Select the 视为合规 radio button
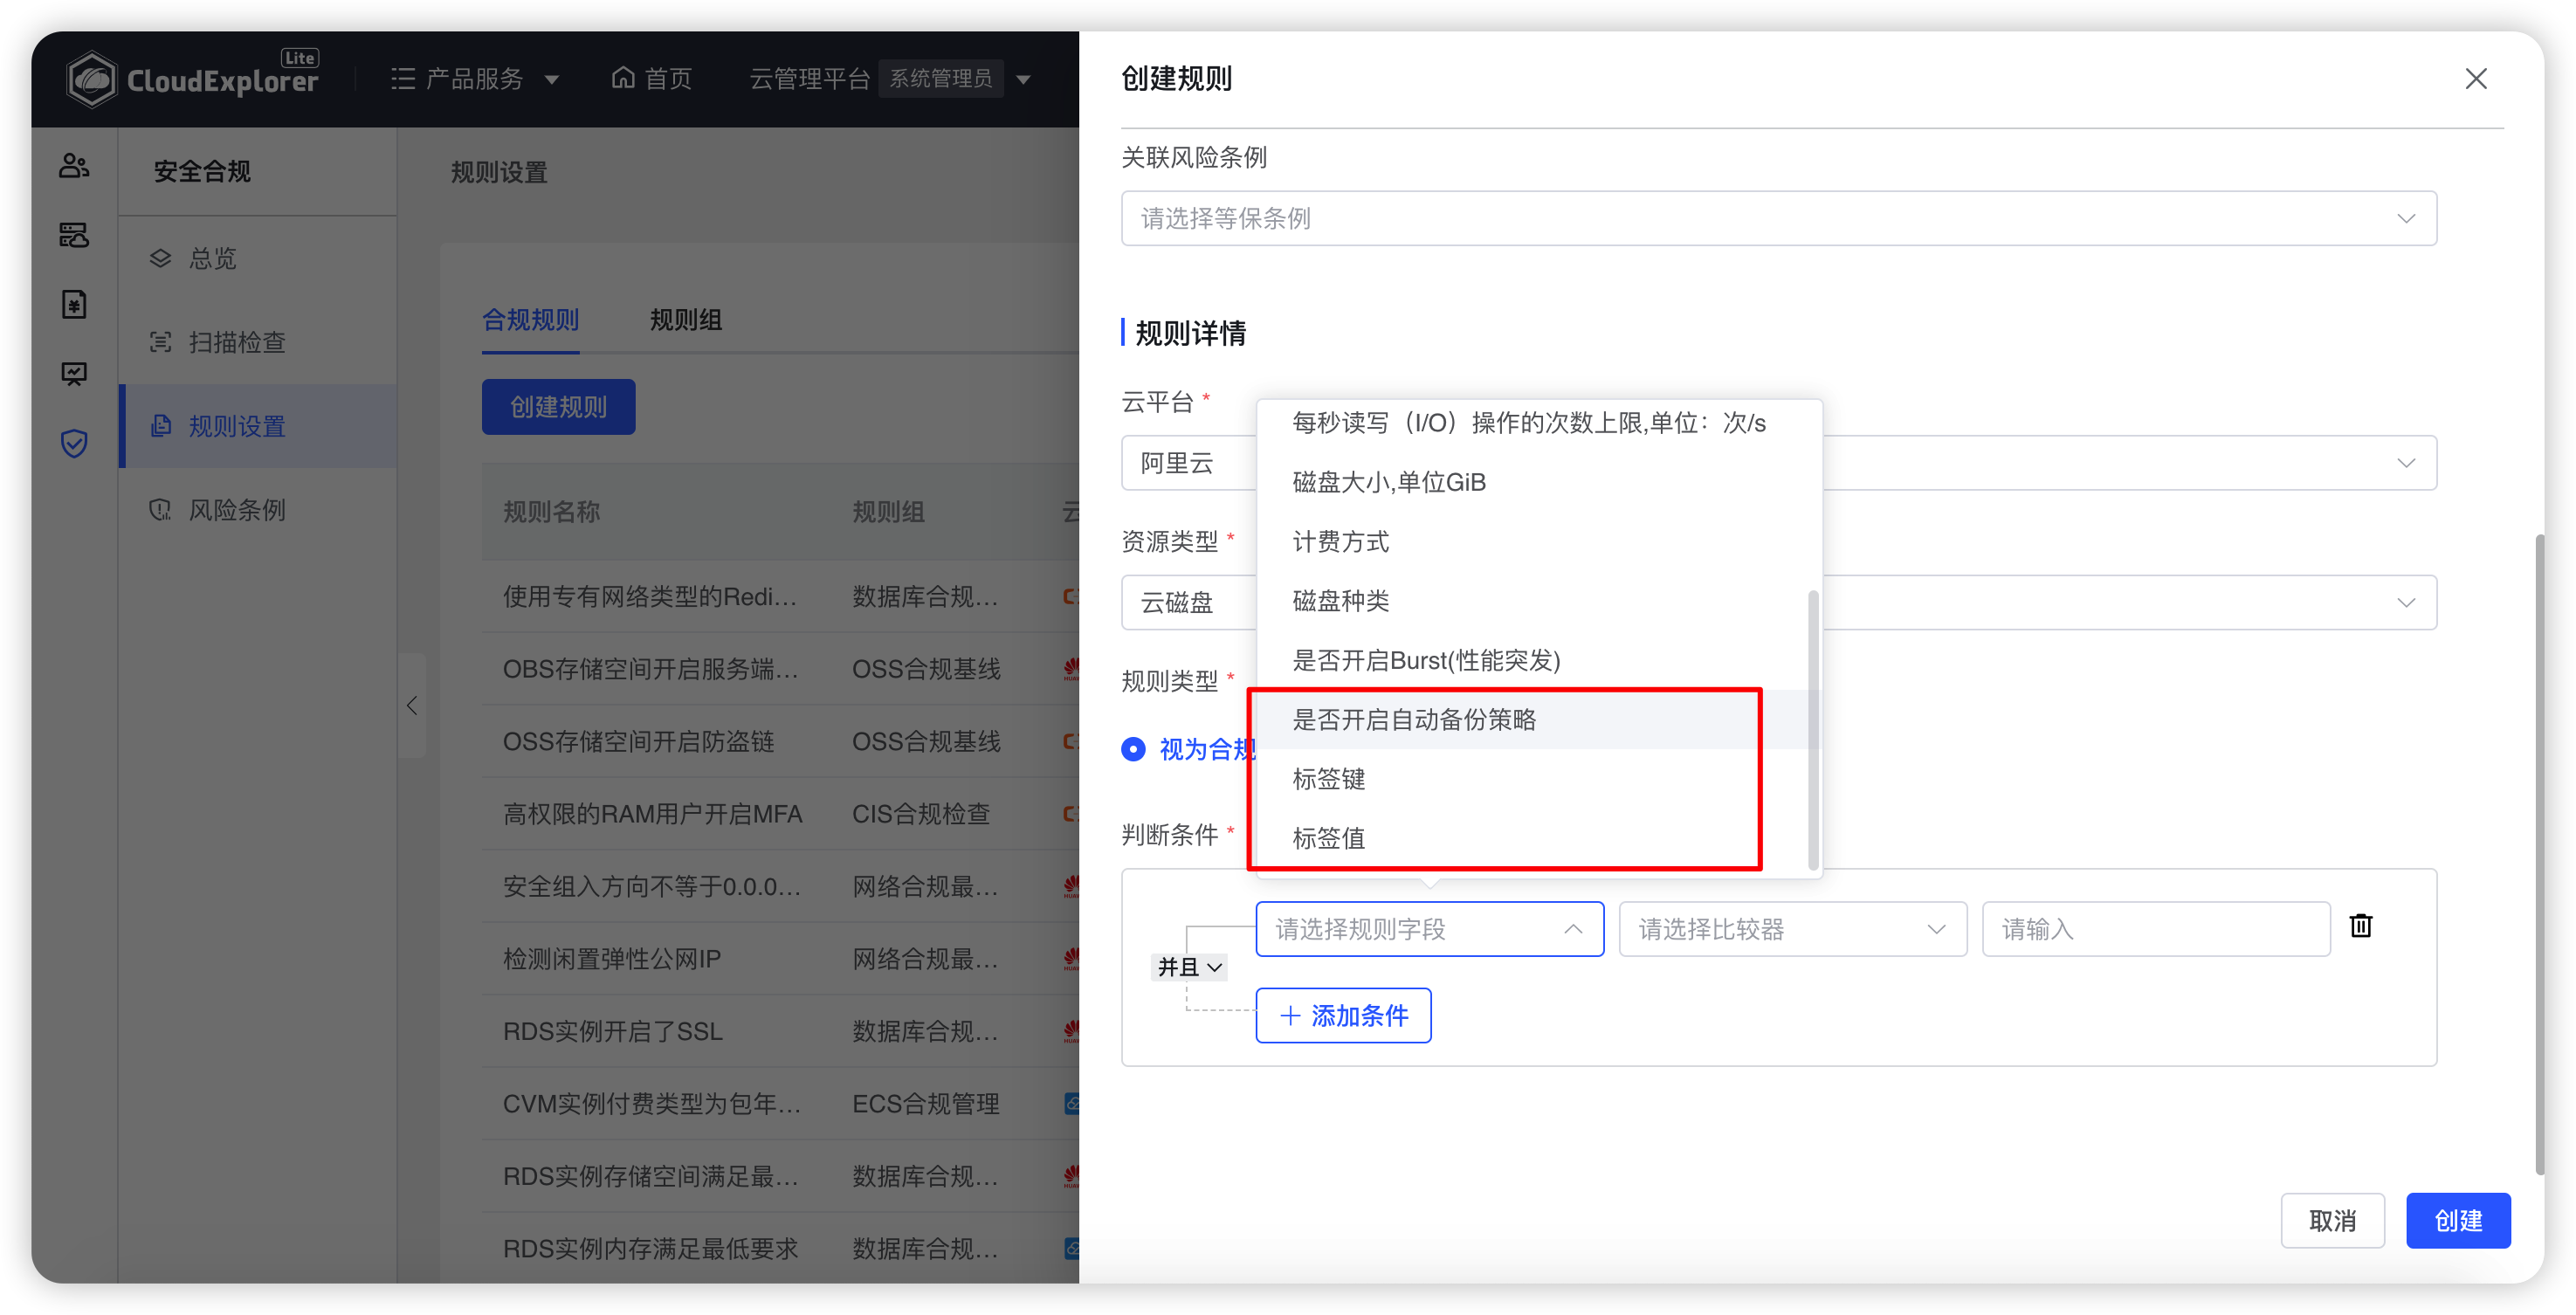2576x1315 pixels. pyautogui.click(x=1132, y=749)
